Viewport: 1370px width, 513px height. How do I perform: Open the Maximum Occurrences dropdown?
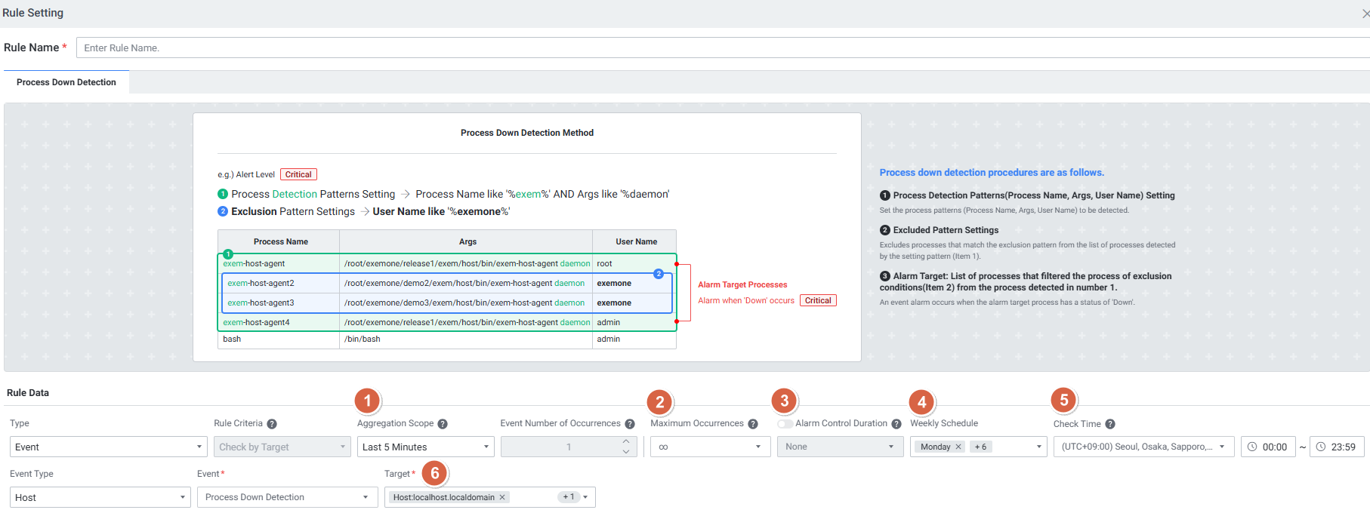coord(710,447)
